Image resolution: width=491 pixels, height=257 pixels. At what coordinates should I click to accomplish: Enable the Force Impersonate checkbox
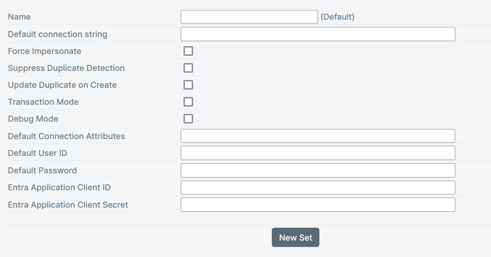click(x=188, y=51)
